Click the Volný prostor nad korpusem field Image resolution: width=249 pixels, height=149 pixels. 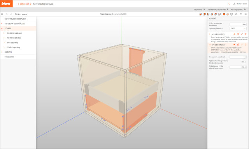click(x=238, y=24)
